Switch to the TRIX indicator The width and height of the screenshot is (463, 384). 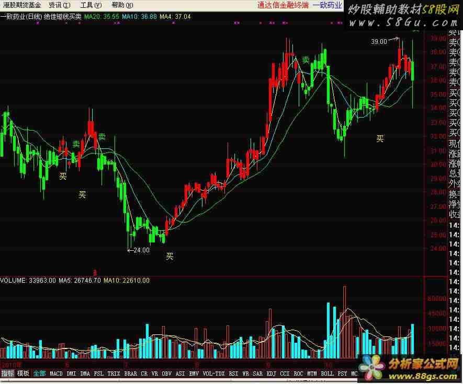click(x=114, y=374)
